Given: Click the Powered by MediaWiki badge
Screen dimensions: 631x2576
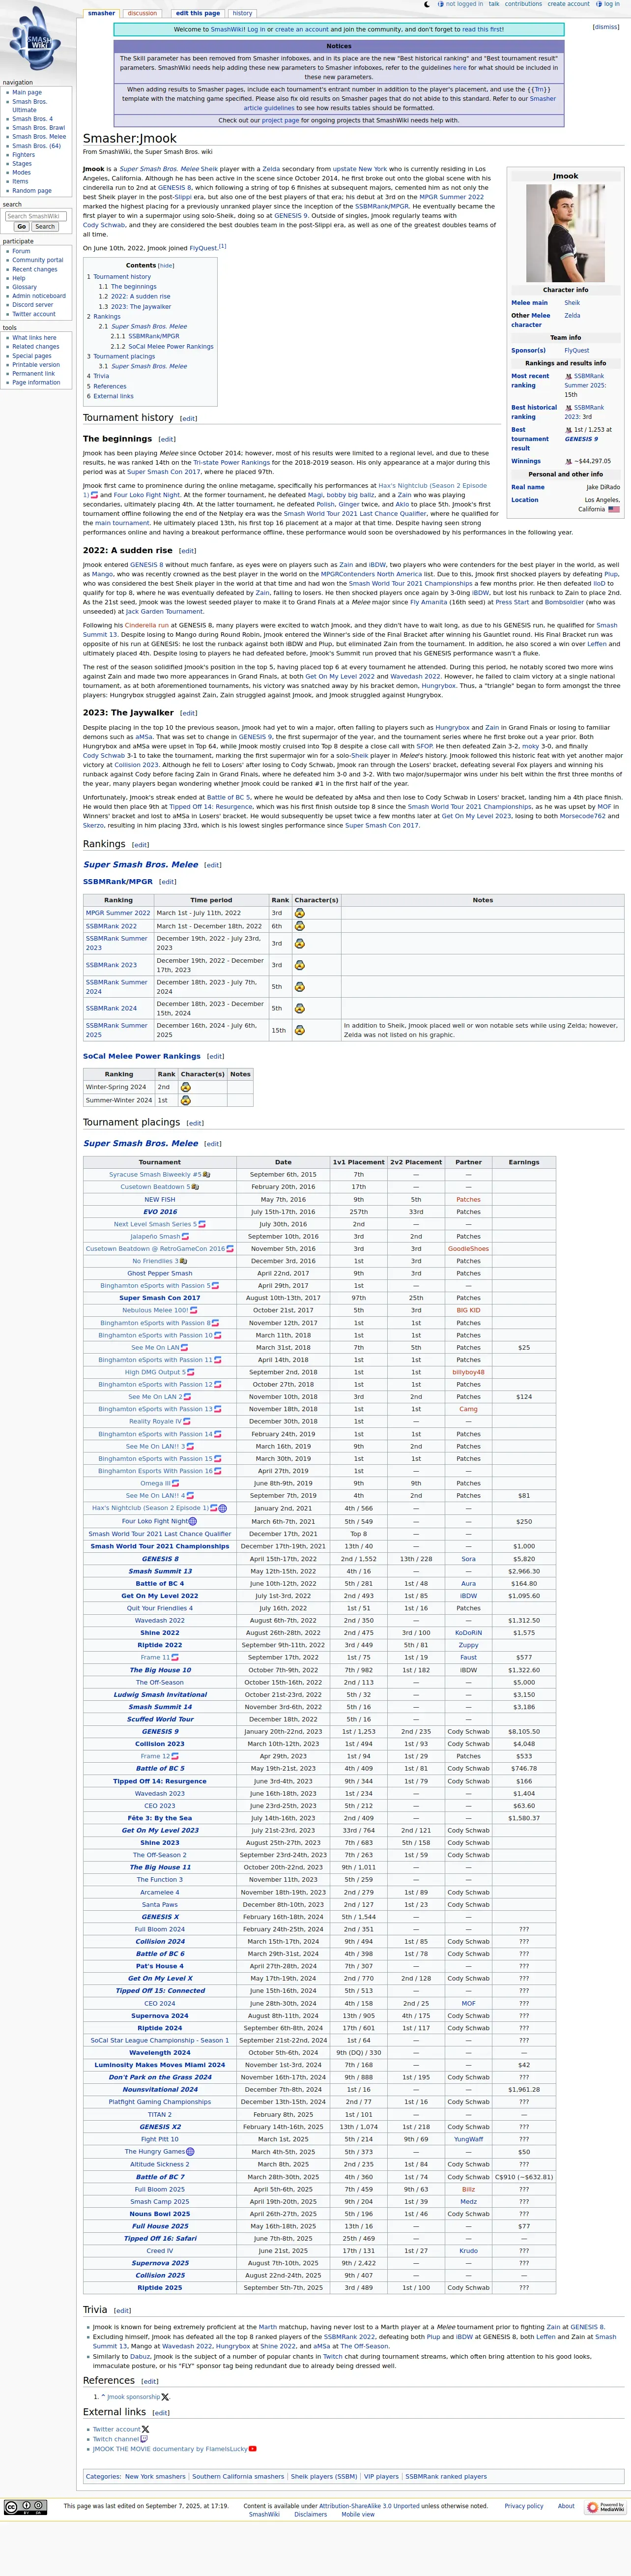Looking at the screenshot, I should tap(606, 2507).
